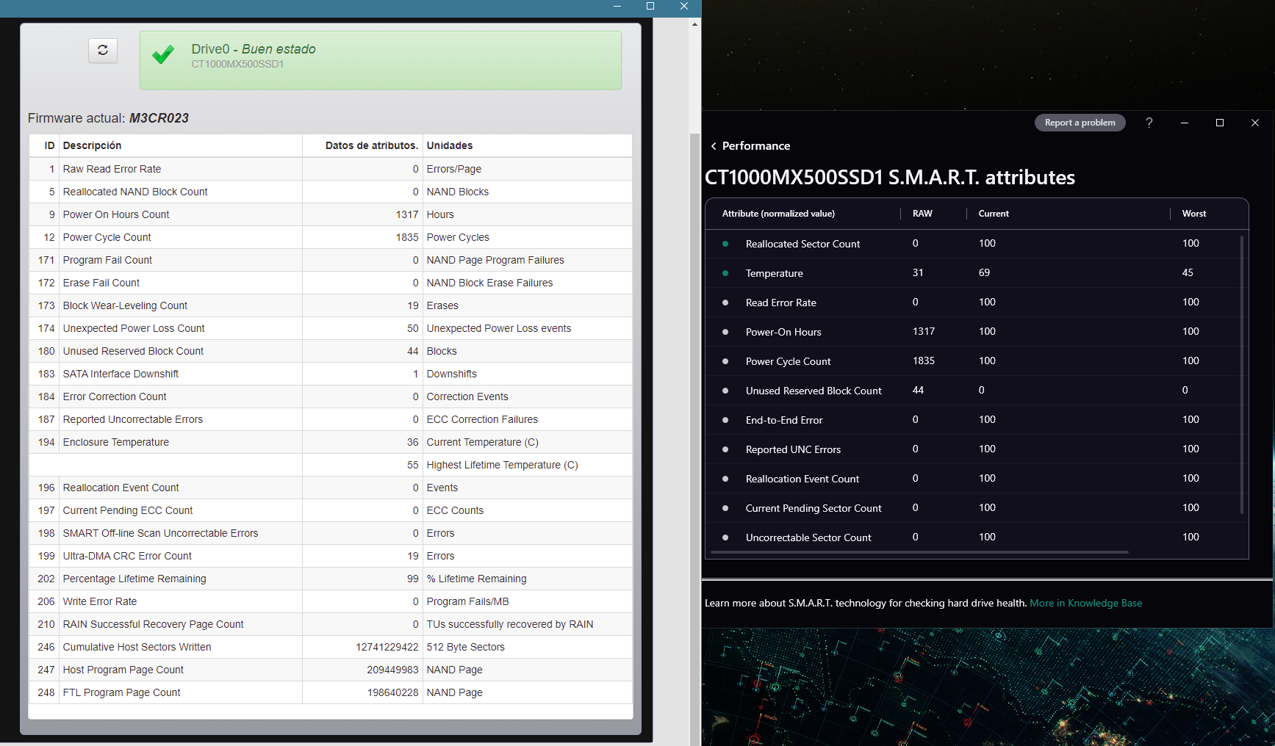Screen dimensions: 1275x746
Task: Click the status dot beside Power-On Hours
Action: [x=725, y=332]
